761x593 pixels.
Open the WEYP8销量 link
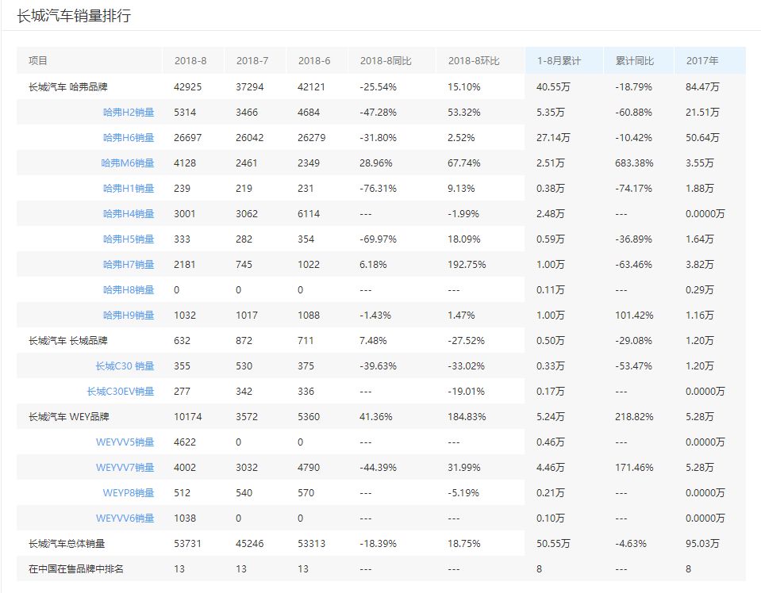tap(128, 492)
